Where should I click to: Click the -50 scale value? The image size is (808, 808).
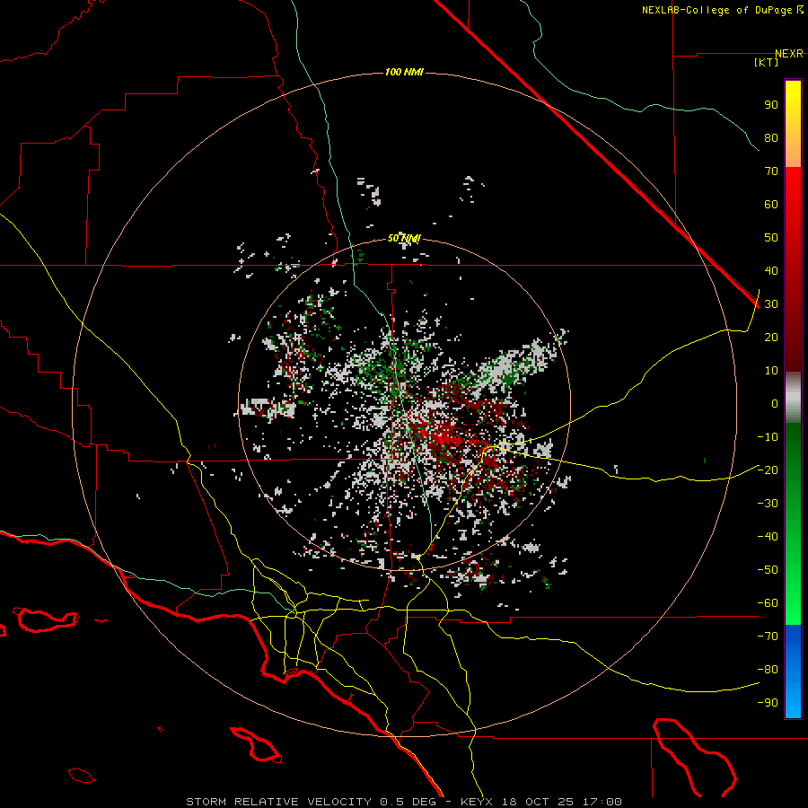[768, 570]
